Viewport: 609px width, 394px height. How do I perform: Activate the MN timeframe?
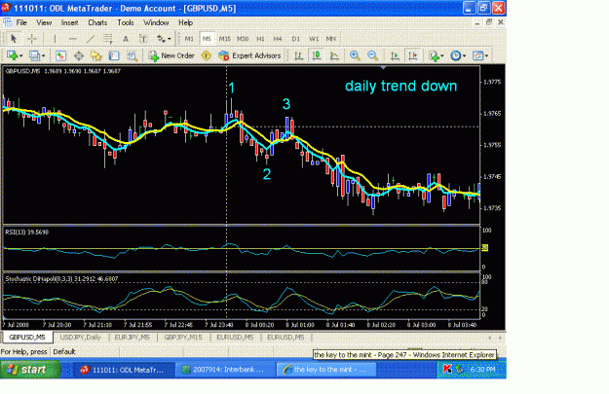[x=331, y=39]
